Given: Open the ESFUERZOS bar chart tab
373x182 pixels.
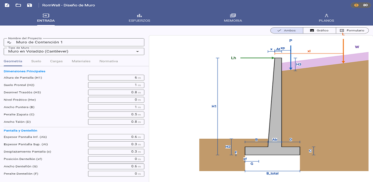Looking at the screenshot, I should tap(140, 18).
